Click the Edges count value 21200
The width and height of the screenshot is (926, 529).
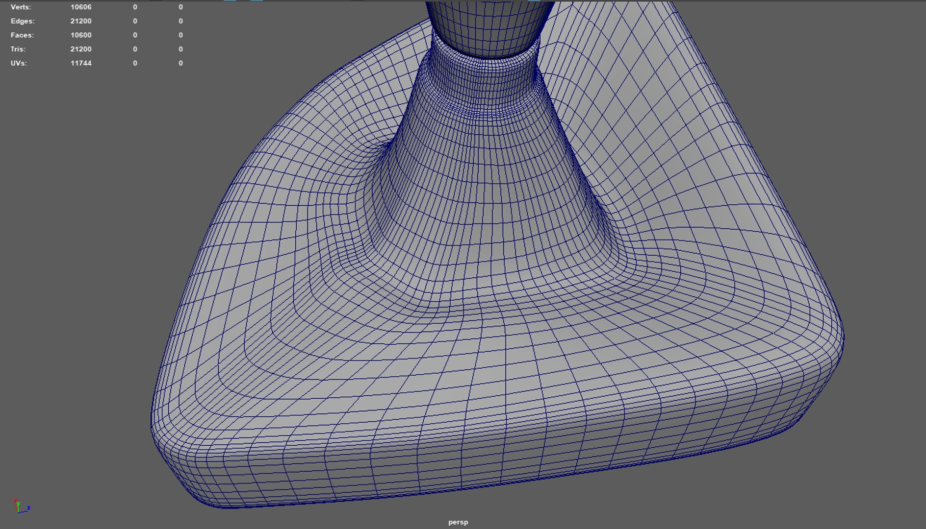[x=81, y=21]
